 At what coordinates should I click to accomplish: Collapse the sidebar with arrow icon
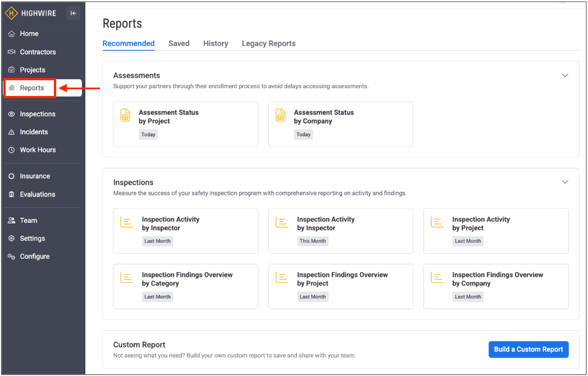click(x=73, y=13)
